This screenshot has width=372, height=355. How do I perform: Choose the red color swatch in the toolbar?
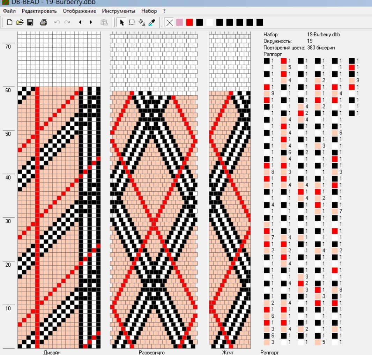tap(189, 23)
